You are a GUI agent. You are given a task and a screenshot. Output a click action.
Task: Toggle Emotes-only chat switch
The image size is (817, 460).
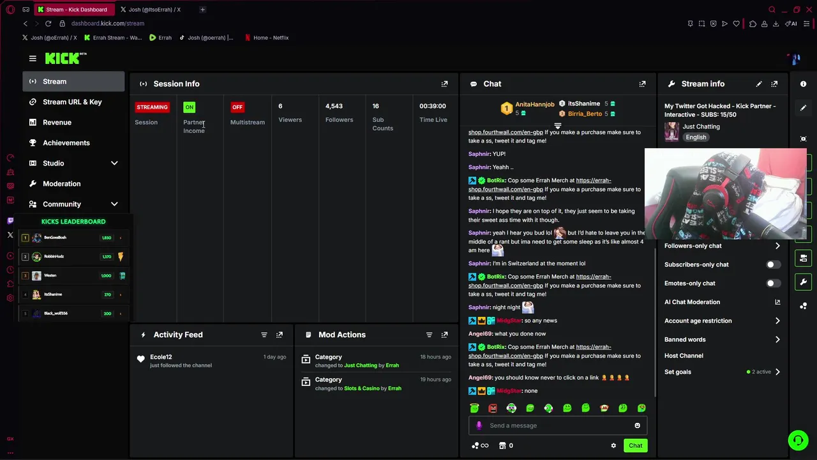coord(772,284)
